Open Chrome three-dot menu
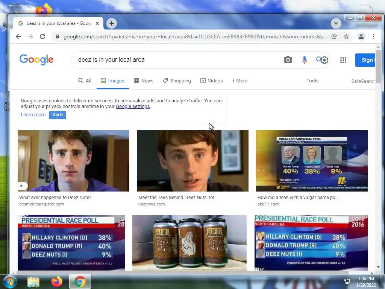The image size is (385, 289). [373, 37]
